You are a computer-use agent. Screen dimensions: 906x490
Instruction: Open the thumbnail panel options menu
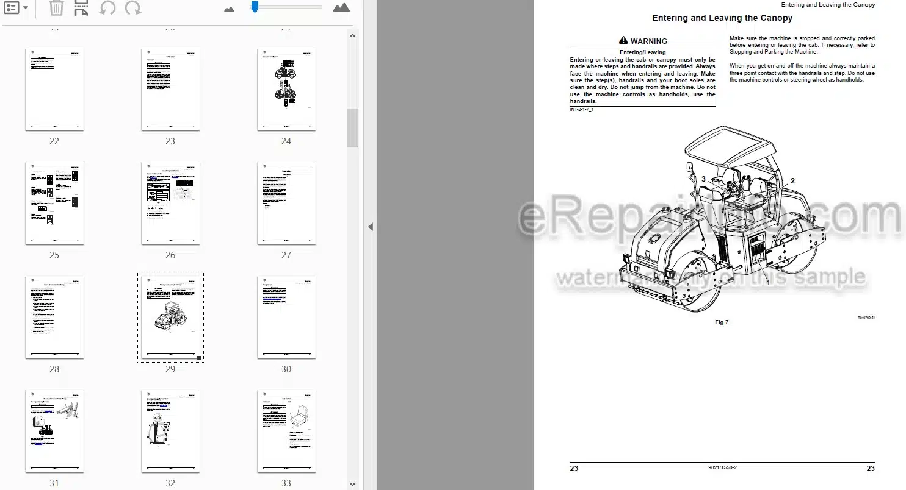15,8
